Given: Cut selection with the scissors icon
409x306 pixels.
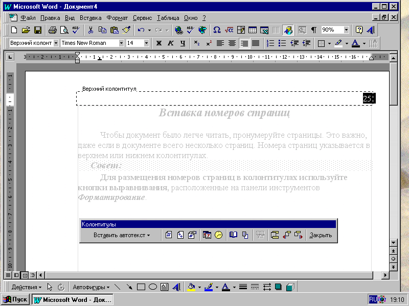Looking at the screenshot, I should pyautogui.click(x=90, y=30).
